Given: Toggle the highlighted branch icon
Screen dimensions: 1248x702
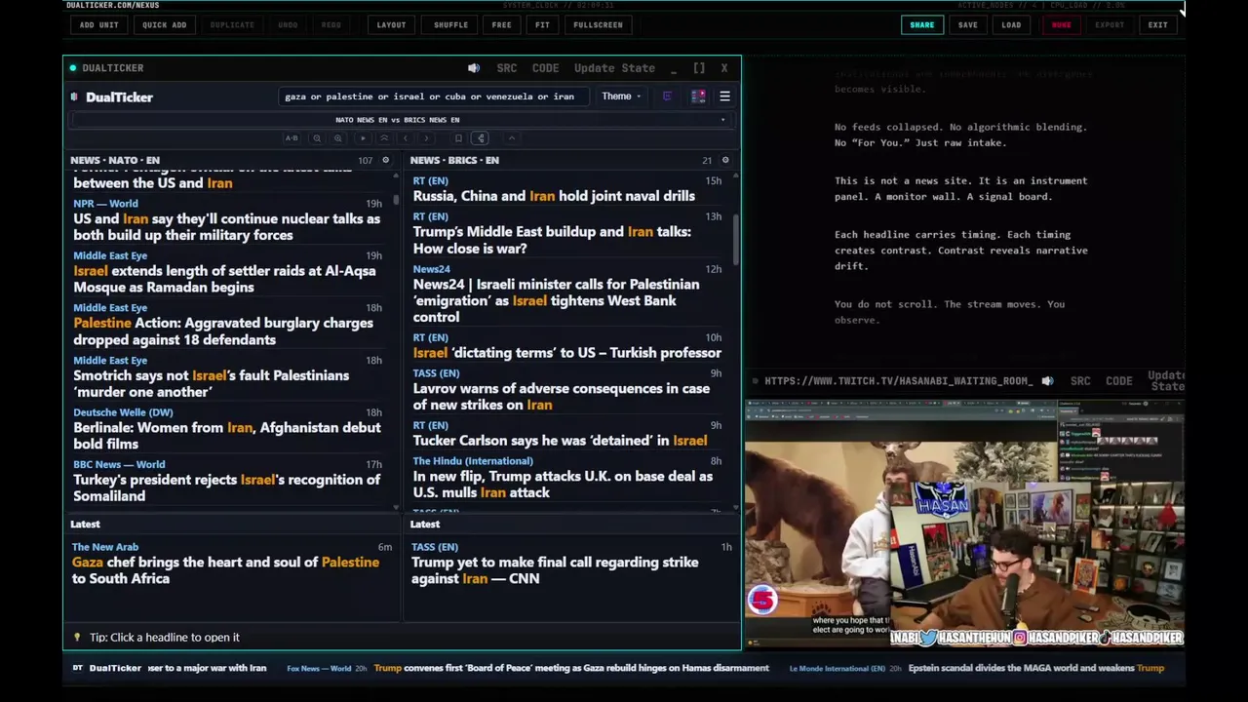Looking at the screenshot, I should pos(481,138).
